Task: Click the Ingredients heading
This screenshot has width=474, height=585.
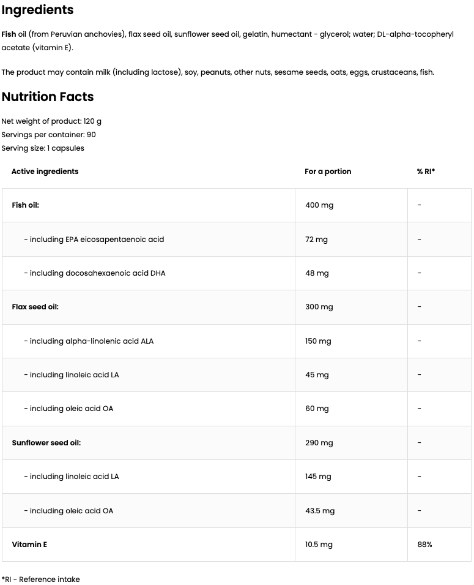Action: click(37, 10)
